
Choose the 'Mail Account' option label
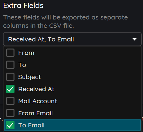(x=38, y=101)
